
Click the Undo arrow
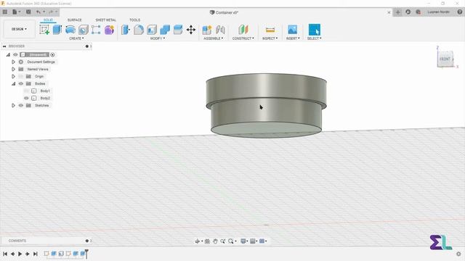pyautogui.click(x=39, y=12)
